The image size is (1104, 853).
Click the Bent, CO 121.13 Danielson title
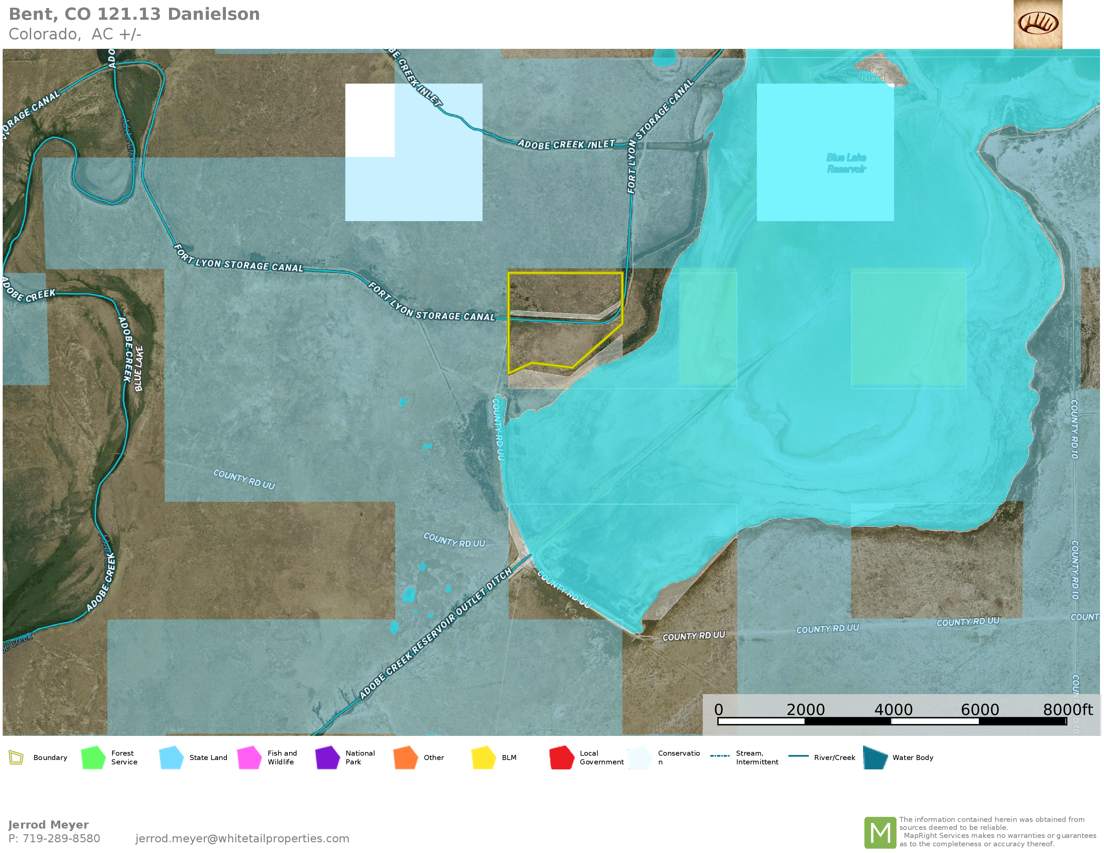135,14
